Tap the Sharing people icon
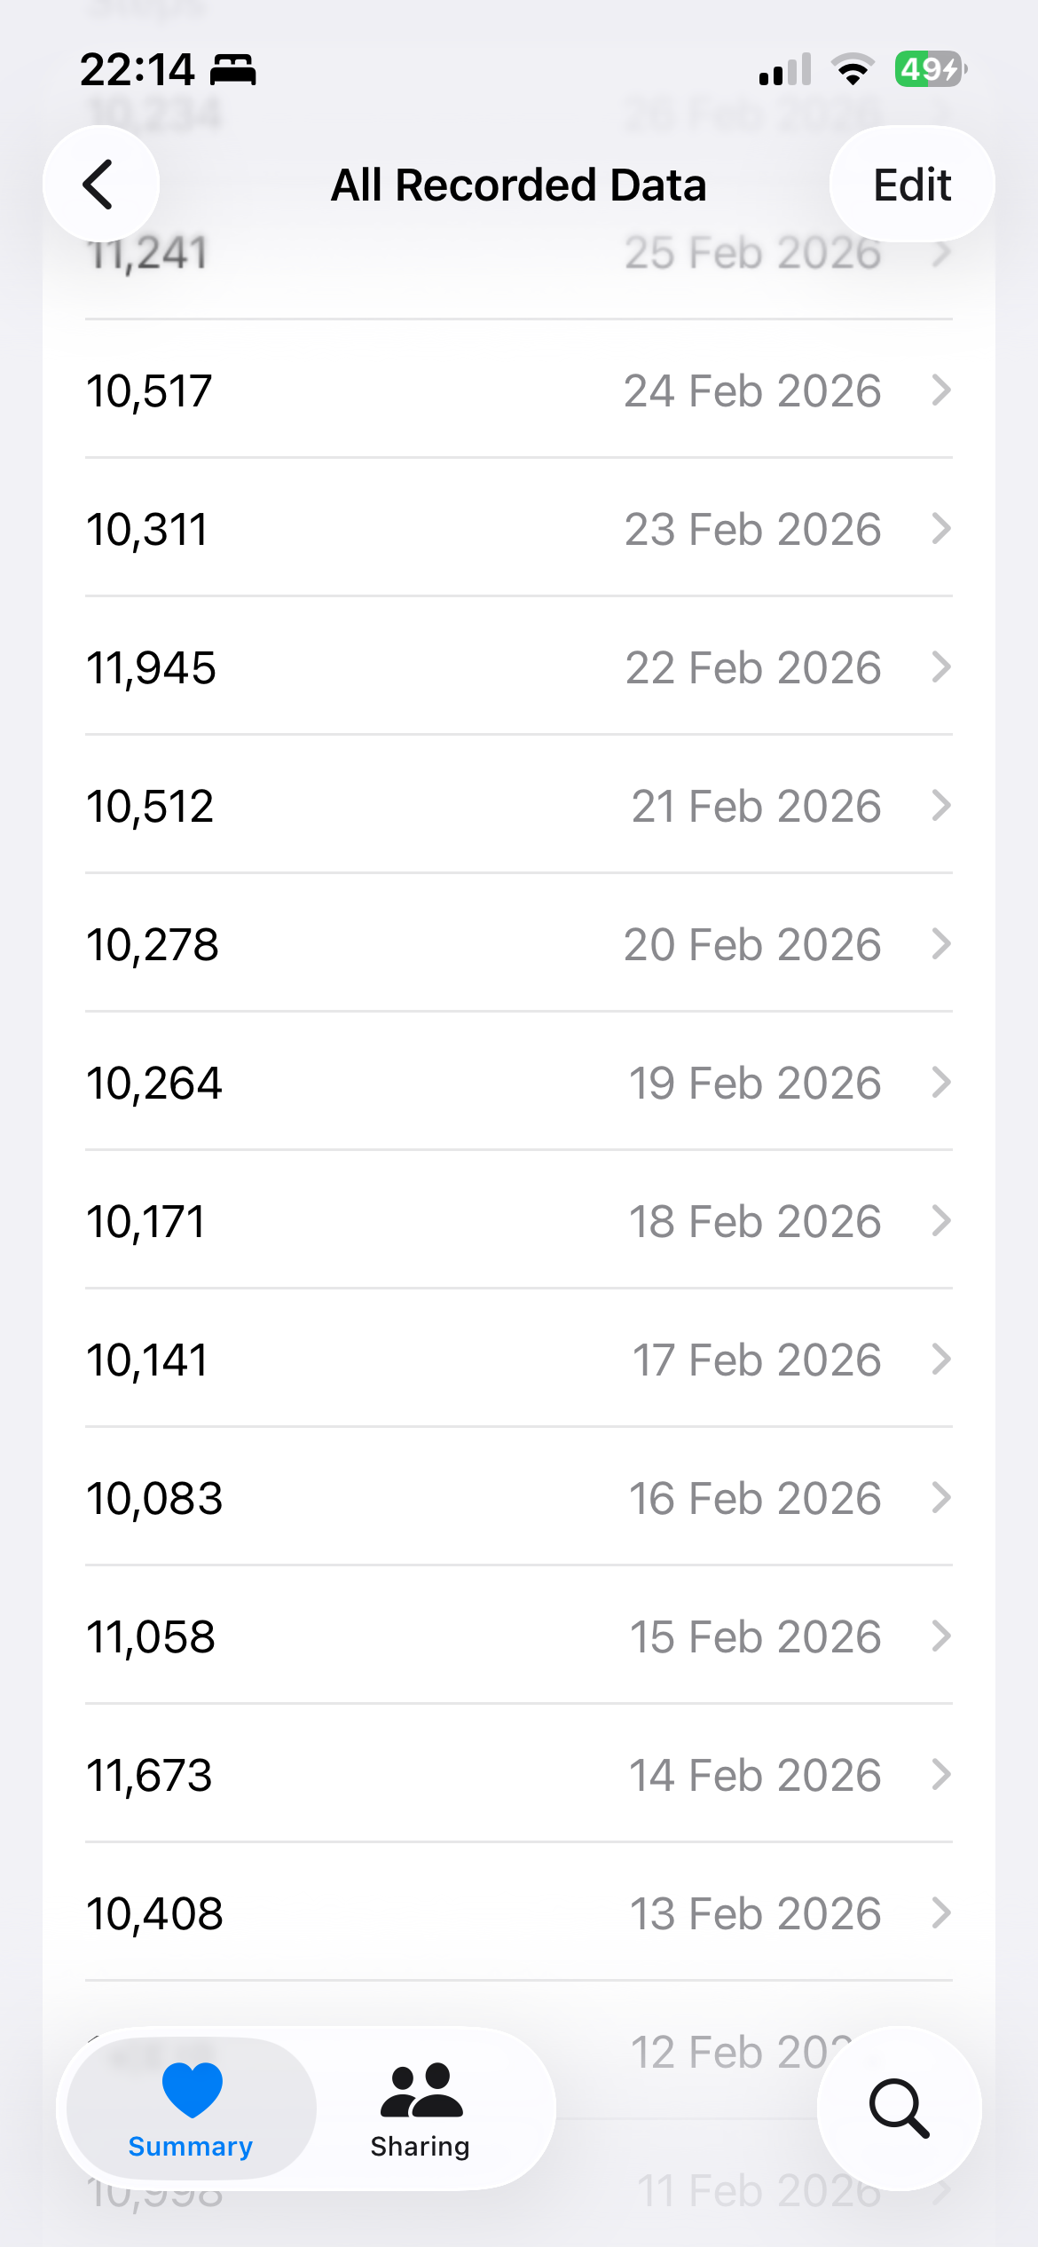This screenshot has height=2247, width=1038. pyautogui.click(x=421, y=2091)
